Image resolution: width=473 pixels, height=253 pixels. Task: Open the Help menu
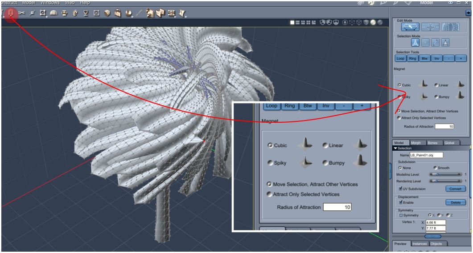pos(85,2)
